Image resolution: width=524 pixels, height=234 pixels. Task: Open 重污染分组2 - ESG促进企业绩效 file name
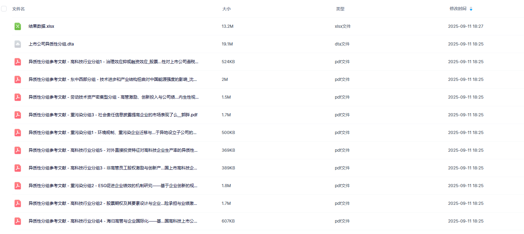[113, 186]
